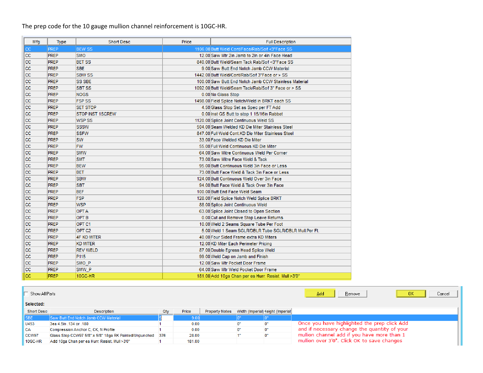Cancel the prep selection dialog
The image size is (483, 373).
point(443,294)
